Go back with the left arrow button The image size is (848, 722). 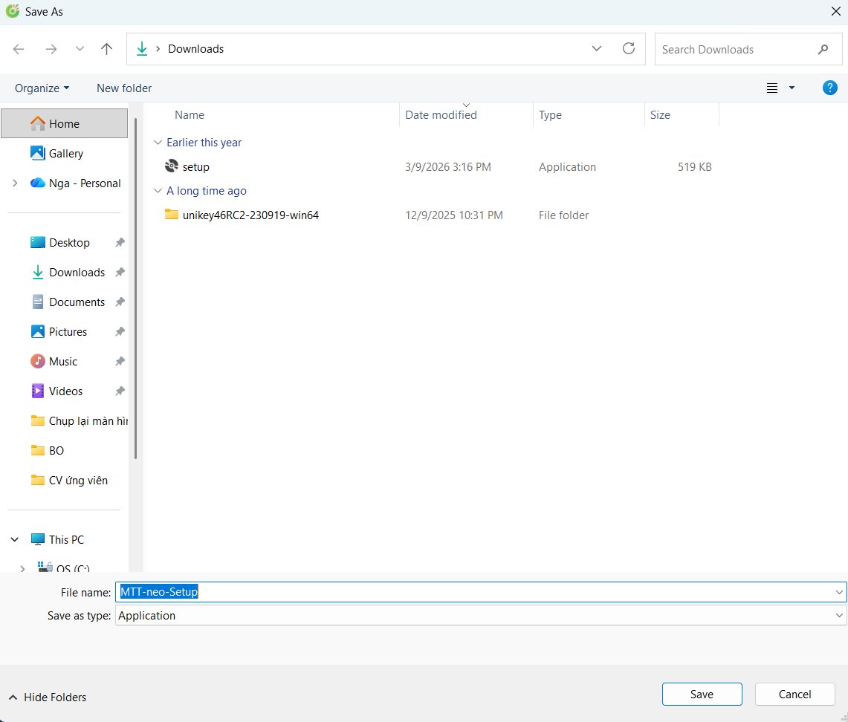tap(19, 49)
